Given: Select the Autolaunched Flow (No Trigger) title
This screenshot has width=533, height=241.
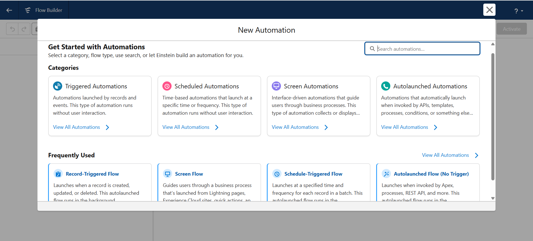Looking at the screenshot, I should click(x=431, y=174).
